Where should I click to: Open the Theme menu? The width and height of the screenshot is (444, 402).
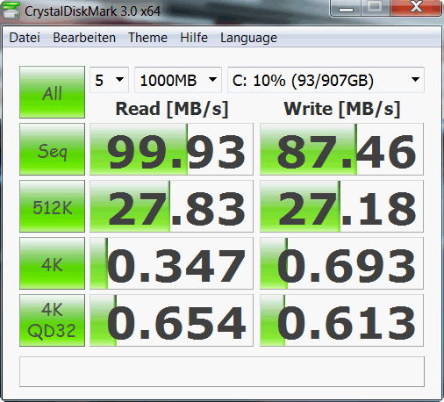pos(147,38)
